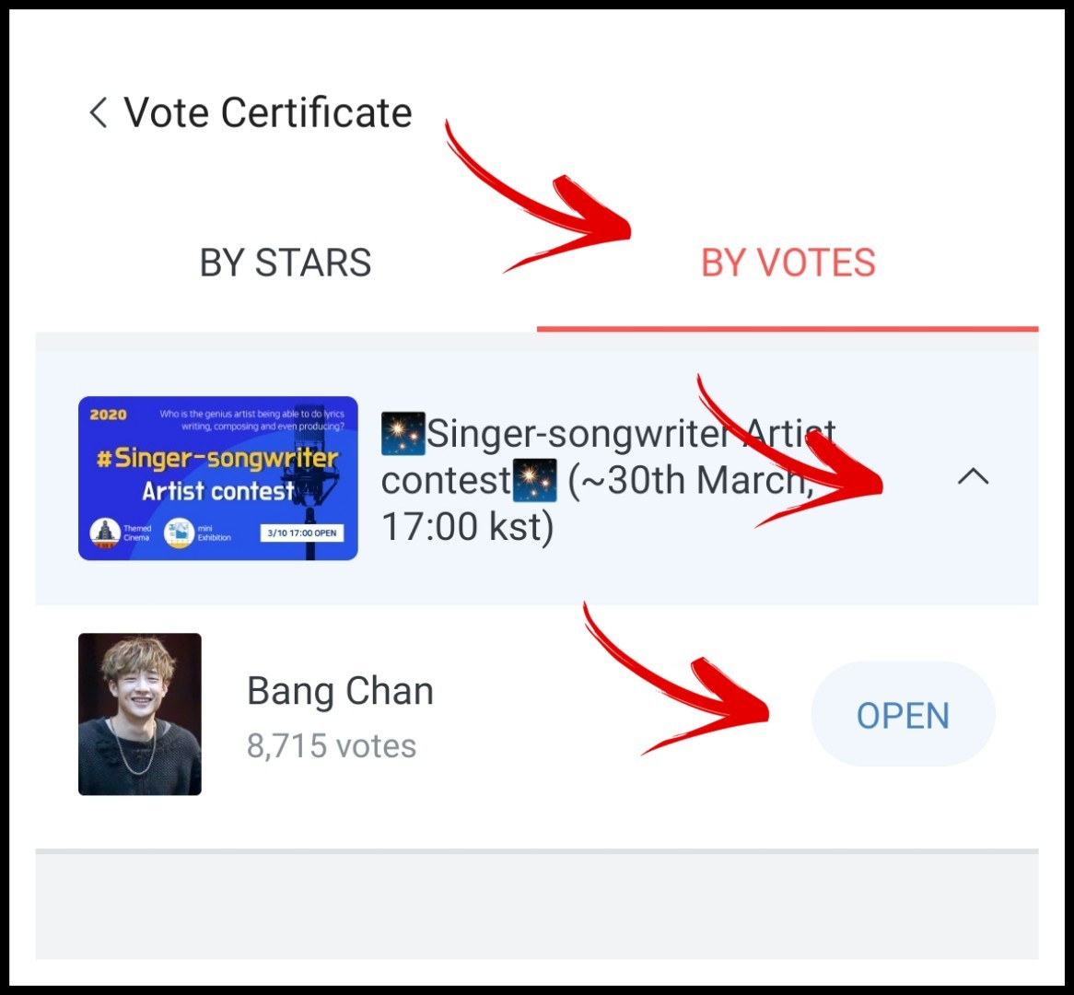Click the Singer-songwriter Artist contest title text

608,480
